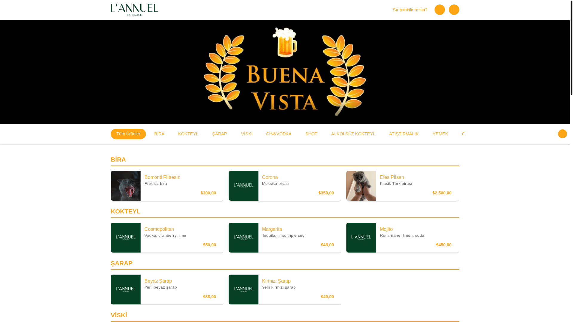Click the 'Filtresiz bira' description text
The width and height of the screenshot is (573, 322).
156,183
